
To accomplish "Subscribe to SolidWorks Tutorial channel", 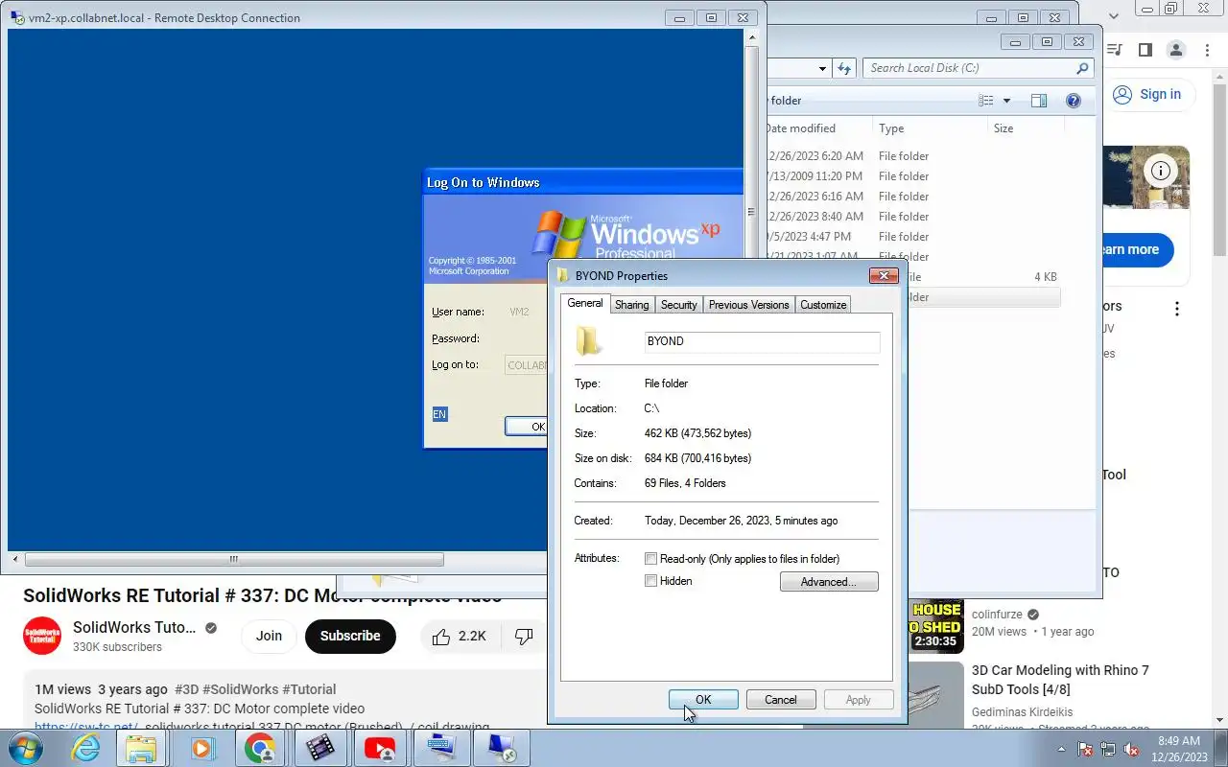I will pos(350,637).
